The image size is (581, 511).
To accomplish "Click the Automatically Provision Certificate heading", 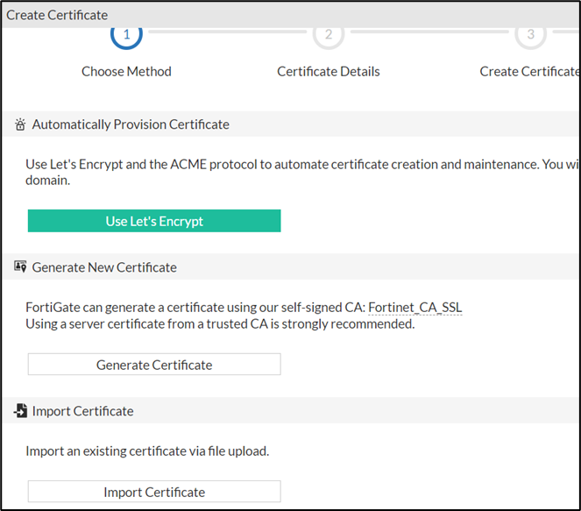I will 131,124.
